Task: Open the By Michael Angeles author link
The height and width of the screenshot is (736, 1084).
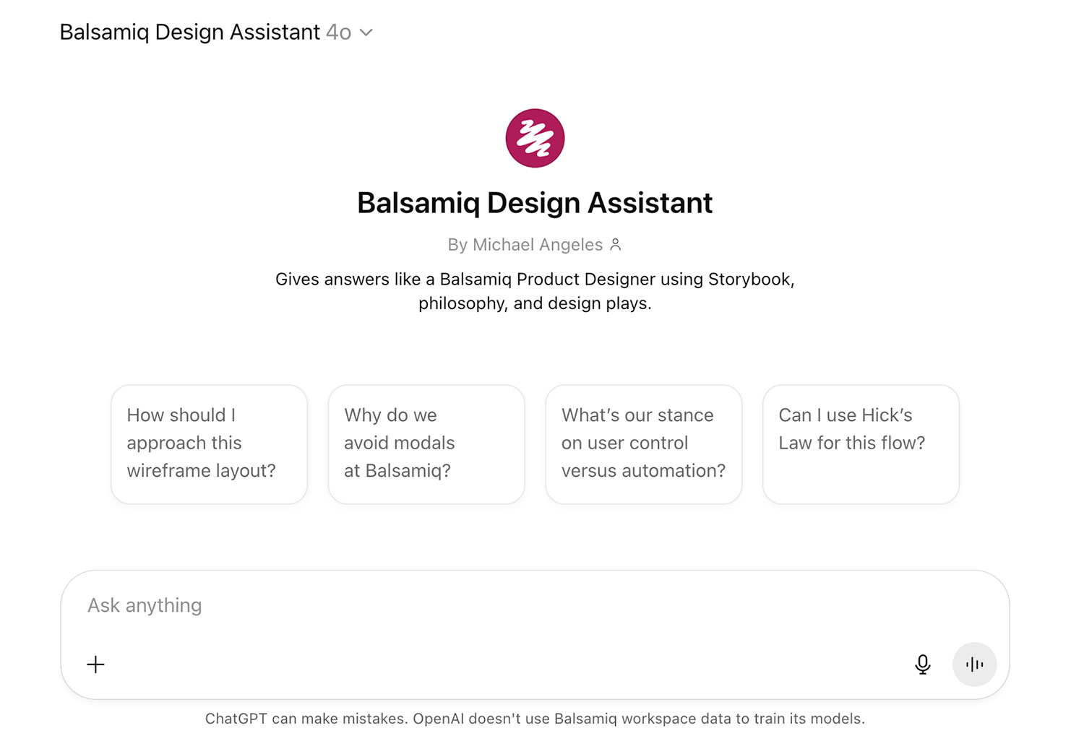Action: coord(525,245)
